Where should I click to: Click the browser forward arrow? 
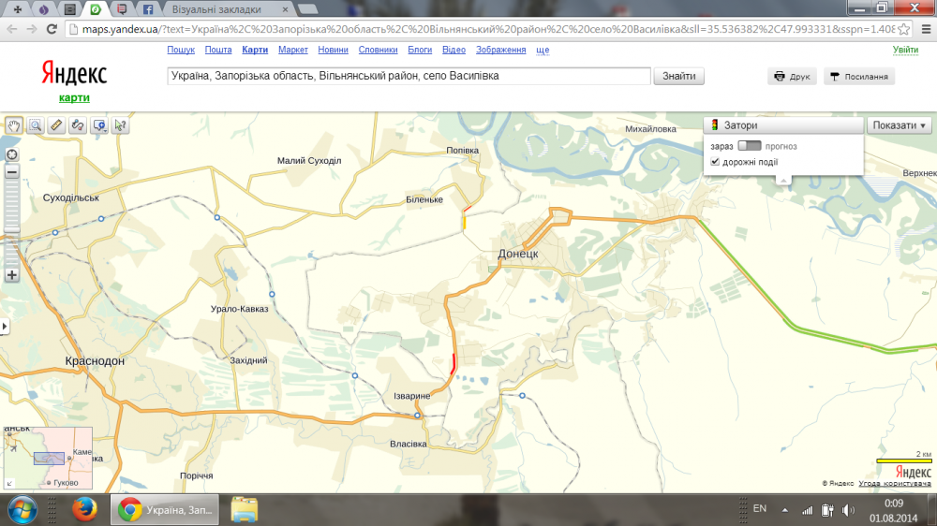[x=32, y=29]
